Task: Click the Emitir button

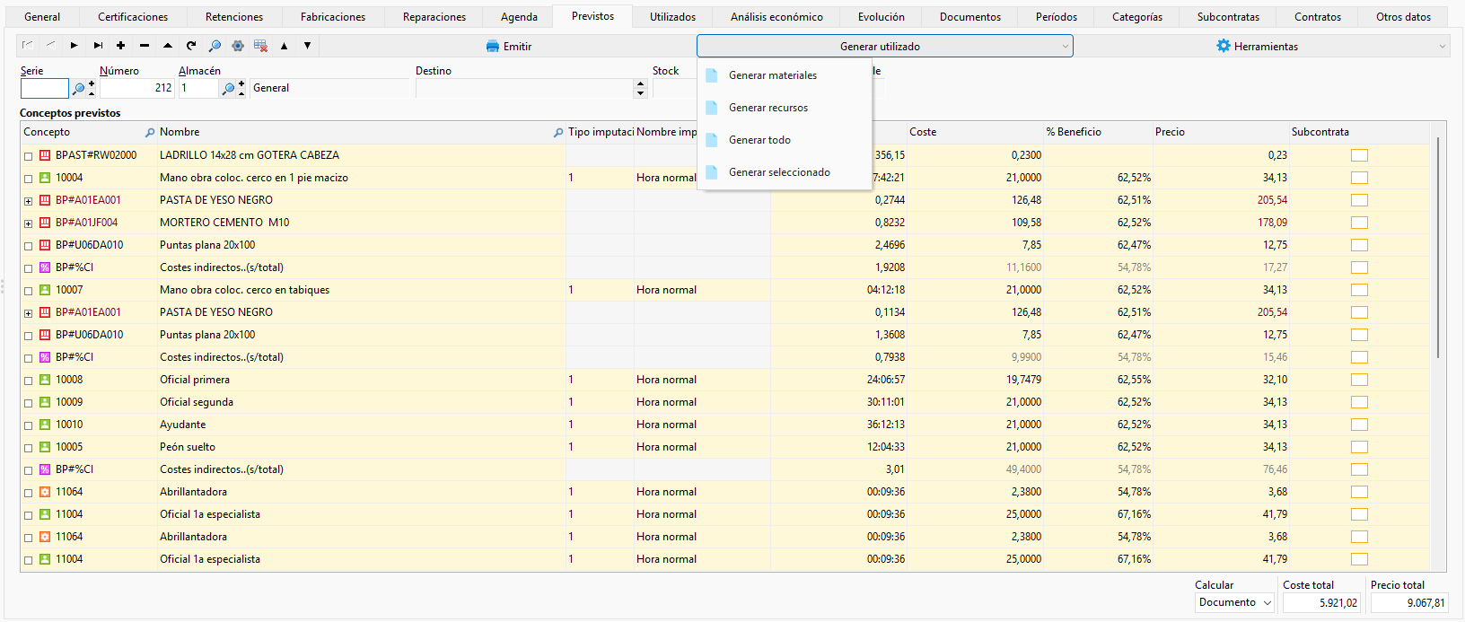Action: [x=509, y=46]
